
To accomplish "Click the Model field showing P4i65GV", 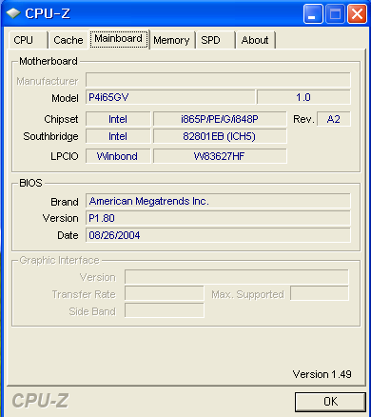I will (x=170, y=97).
